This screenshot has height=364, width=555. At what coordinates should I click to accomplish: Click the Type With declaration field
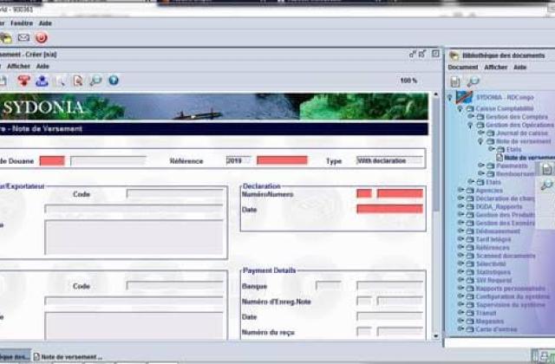389,161
